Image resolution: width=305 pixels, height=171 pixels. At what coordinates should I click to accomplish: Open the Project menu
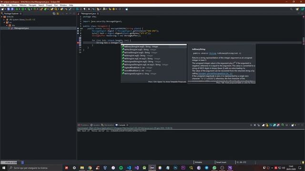[49, 5]
